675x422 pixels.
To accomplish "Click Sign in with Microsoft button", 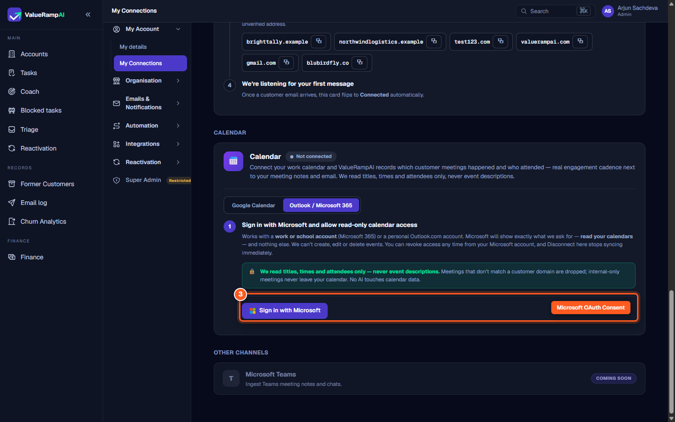I will (285, 310).
